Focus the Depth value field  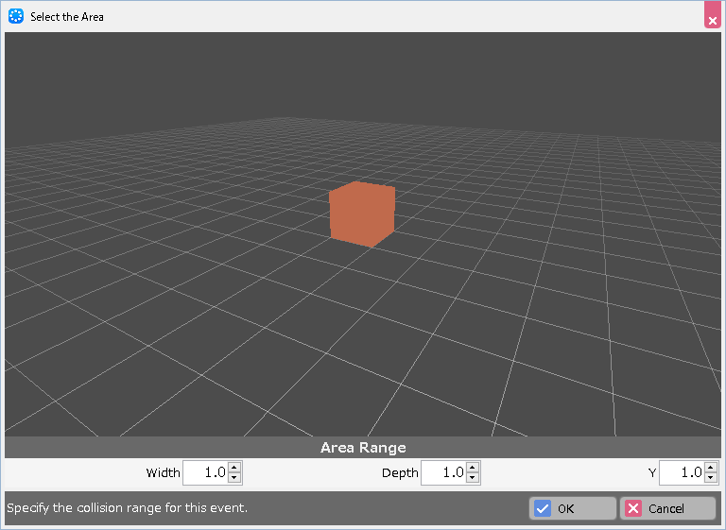pyautogui.click(x=443, y=472)
